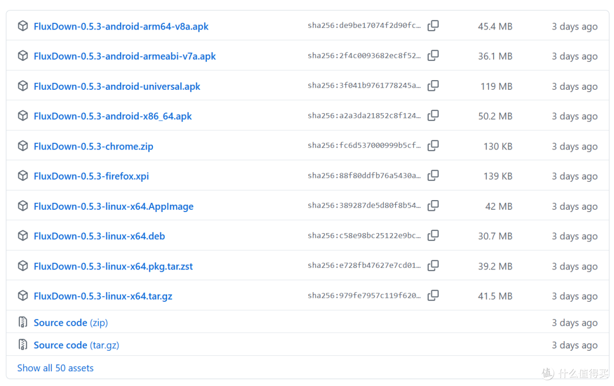Image resolution: width=614 pixels, height=386 pixels.
Task: Click hash text sha256:3f041b9761778245a…
Action: coord(364,86)
